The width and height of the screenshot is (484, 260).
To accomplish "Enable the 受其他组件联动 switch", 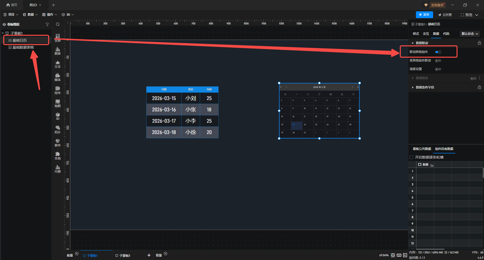I will [438, 61].
